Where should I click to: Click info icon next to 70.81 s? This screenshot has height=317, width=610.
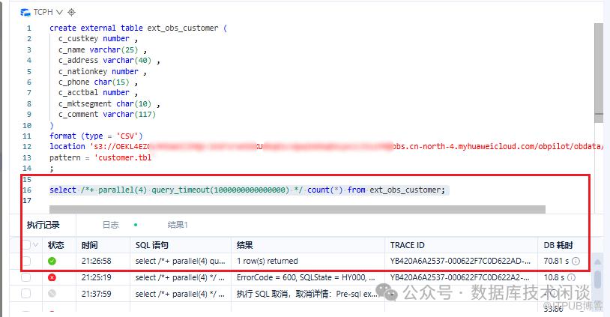click(x=576, y=261)
